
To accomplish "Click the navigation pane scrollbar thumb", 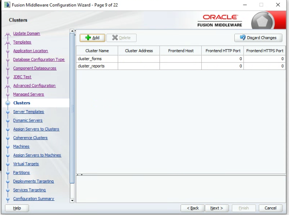I will click(72, 108).
